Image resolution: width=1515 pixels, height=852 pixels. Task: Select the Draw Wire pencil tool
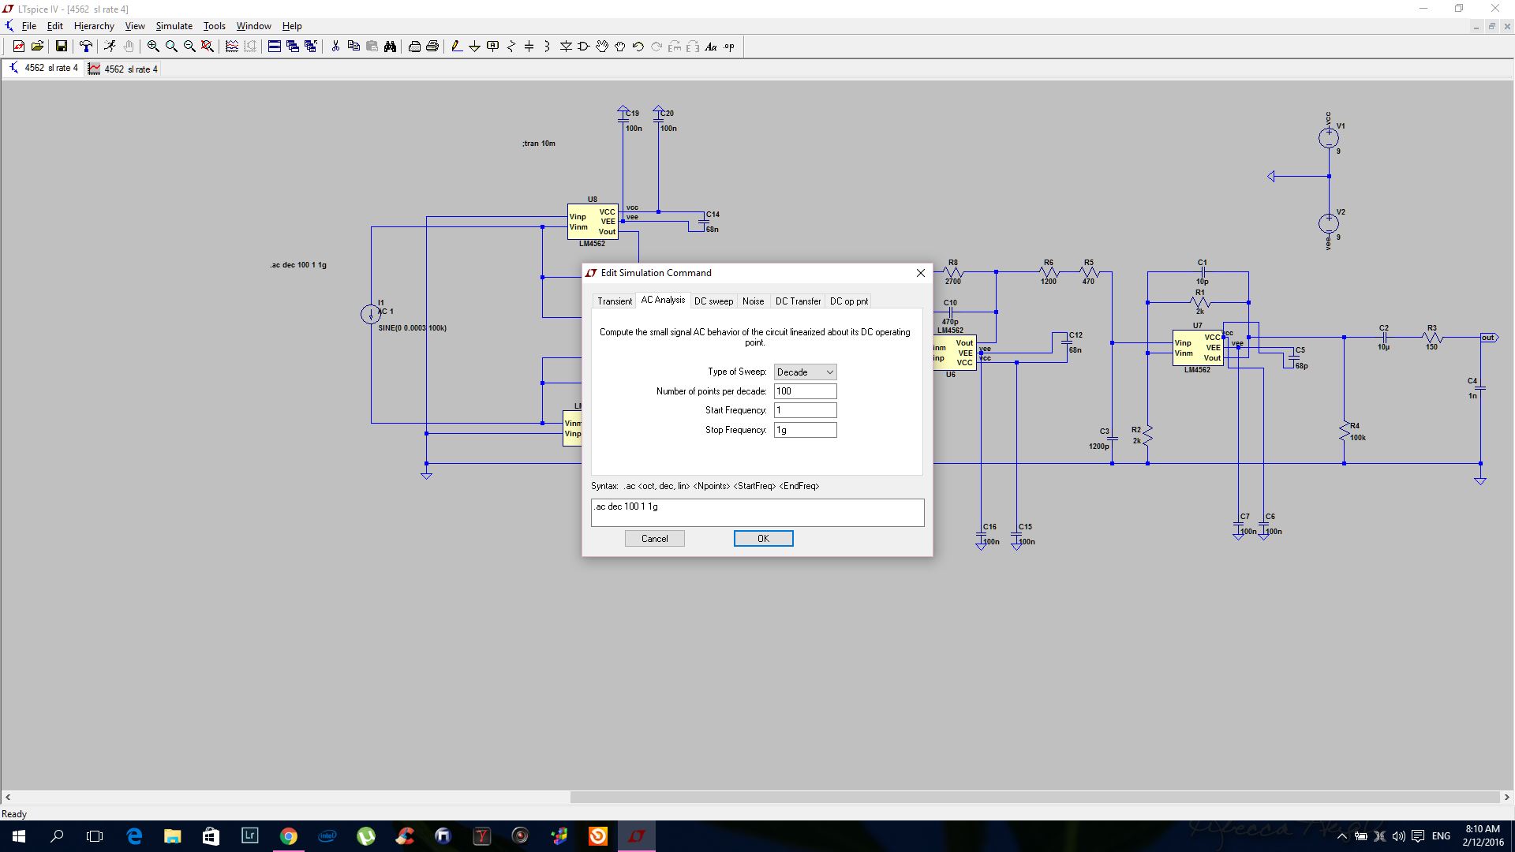(456, 47)
